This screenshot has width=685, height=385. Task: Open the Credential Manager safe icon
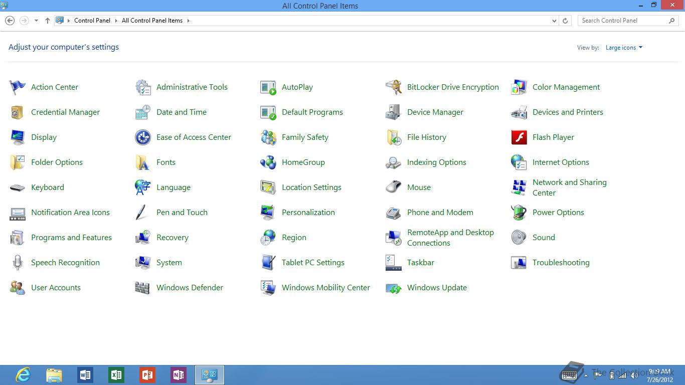pos(18,112)
